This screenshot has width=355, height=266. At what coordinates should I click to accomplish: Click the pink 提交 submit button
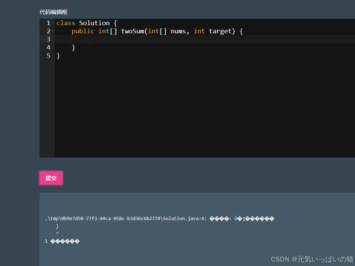pyautogui.click(x=51, y=178)
